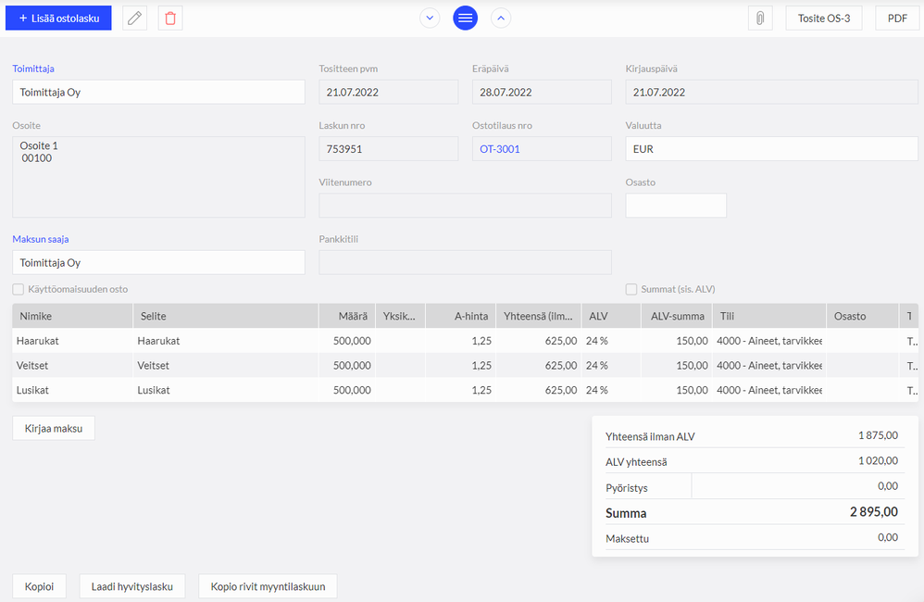This screenshot has height=602, width=924.
Task: Click the Maksun saaja label link
Action: [41, 239]
